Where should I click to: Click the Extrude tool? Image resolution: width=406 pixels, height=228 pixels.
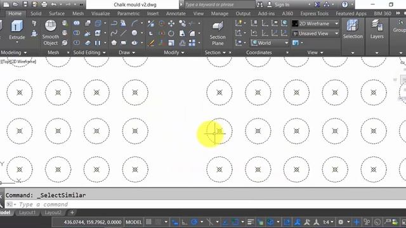tap(17, 30)
